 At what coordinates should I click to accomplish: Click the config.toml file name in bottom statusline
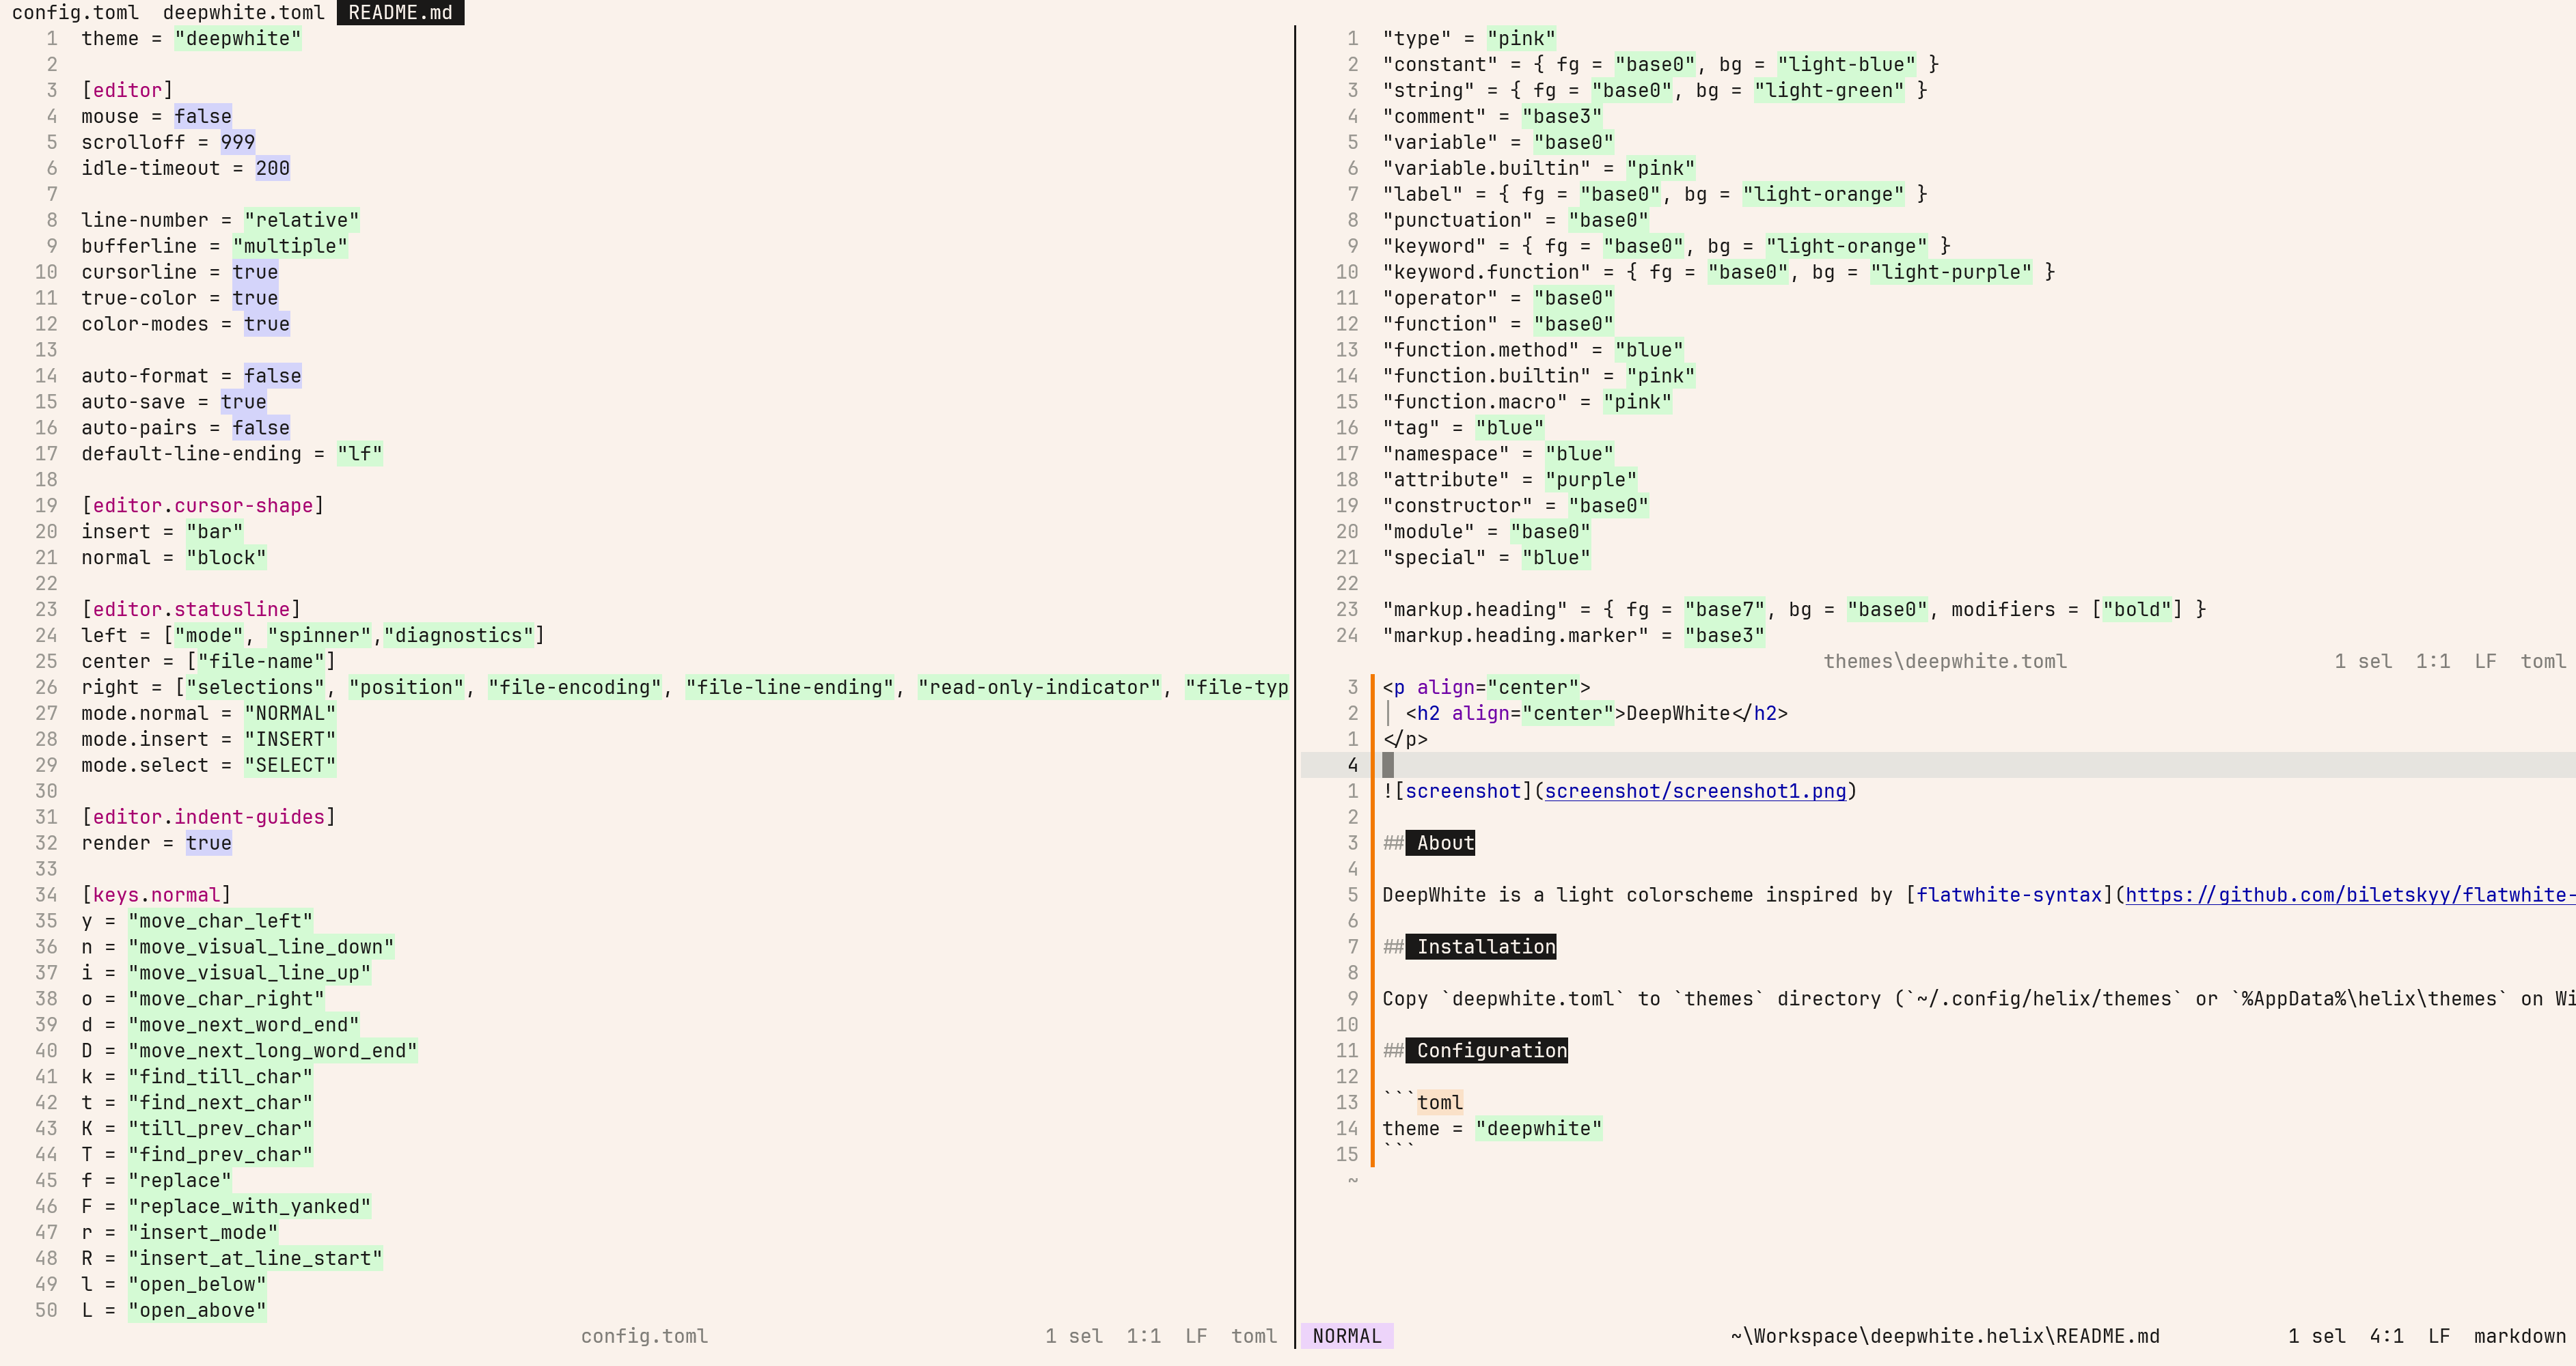(x=644, y=1336)
